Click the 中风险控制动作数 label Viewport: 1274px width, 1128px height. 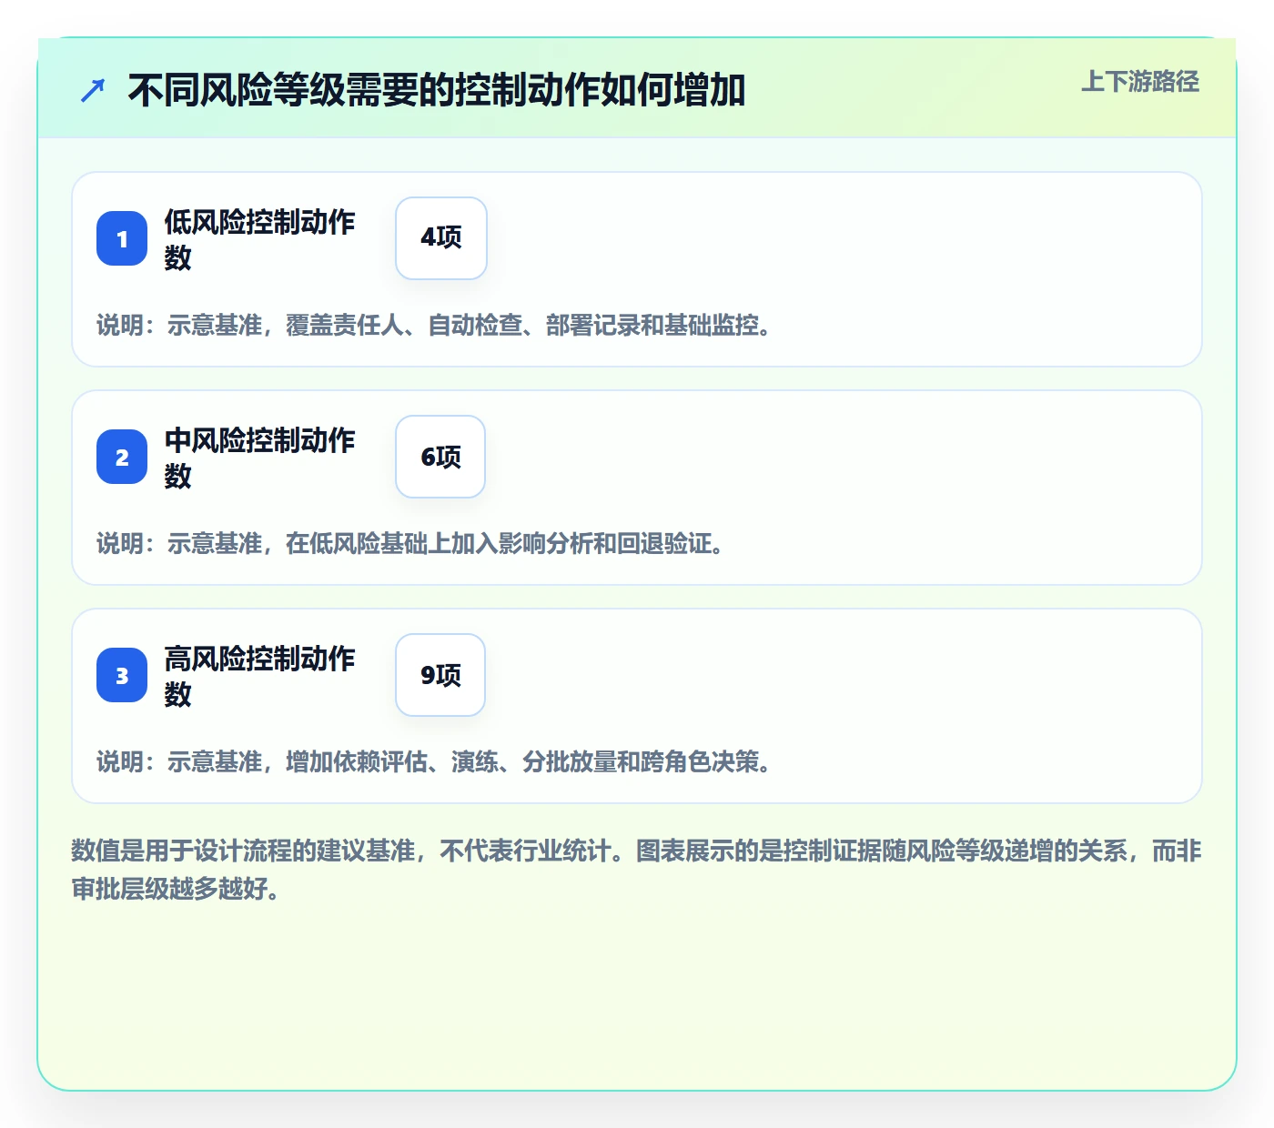259,458
